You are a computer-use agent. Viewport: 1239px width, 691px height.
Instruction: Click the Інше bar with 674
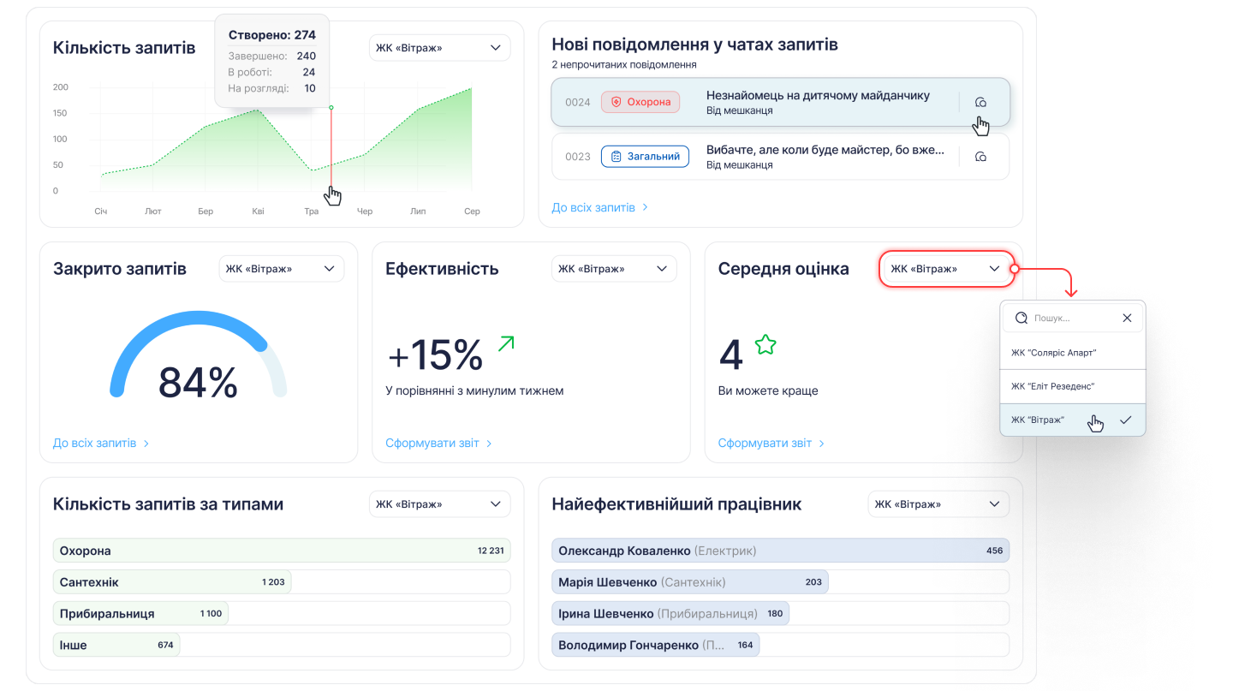116,645
